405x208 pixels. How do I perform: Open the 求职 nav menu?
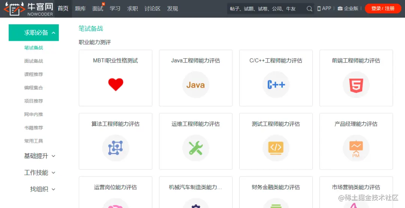[x=132, y=9]
